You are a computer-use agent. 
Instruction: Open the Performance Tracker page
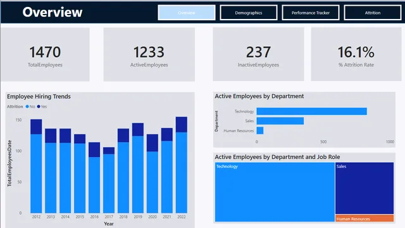click(x=311, y=13)
